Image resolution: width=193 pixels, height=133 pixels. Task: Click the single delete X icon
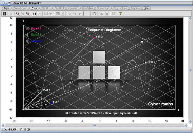click(101, 14)
